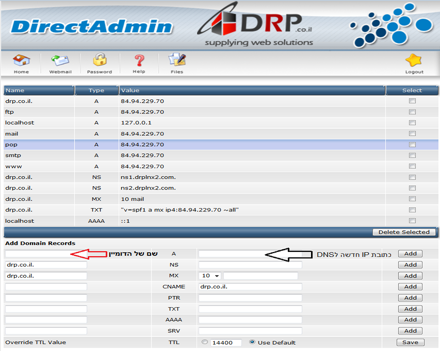Click Save button for TTL override
Viewport: 440px width, 351px height.
[x=410, y=342]
